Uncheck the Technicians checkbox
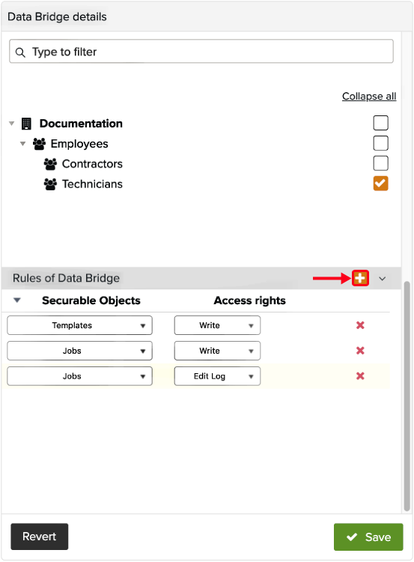The image size is (414, 562). pos(380,183)
